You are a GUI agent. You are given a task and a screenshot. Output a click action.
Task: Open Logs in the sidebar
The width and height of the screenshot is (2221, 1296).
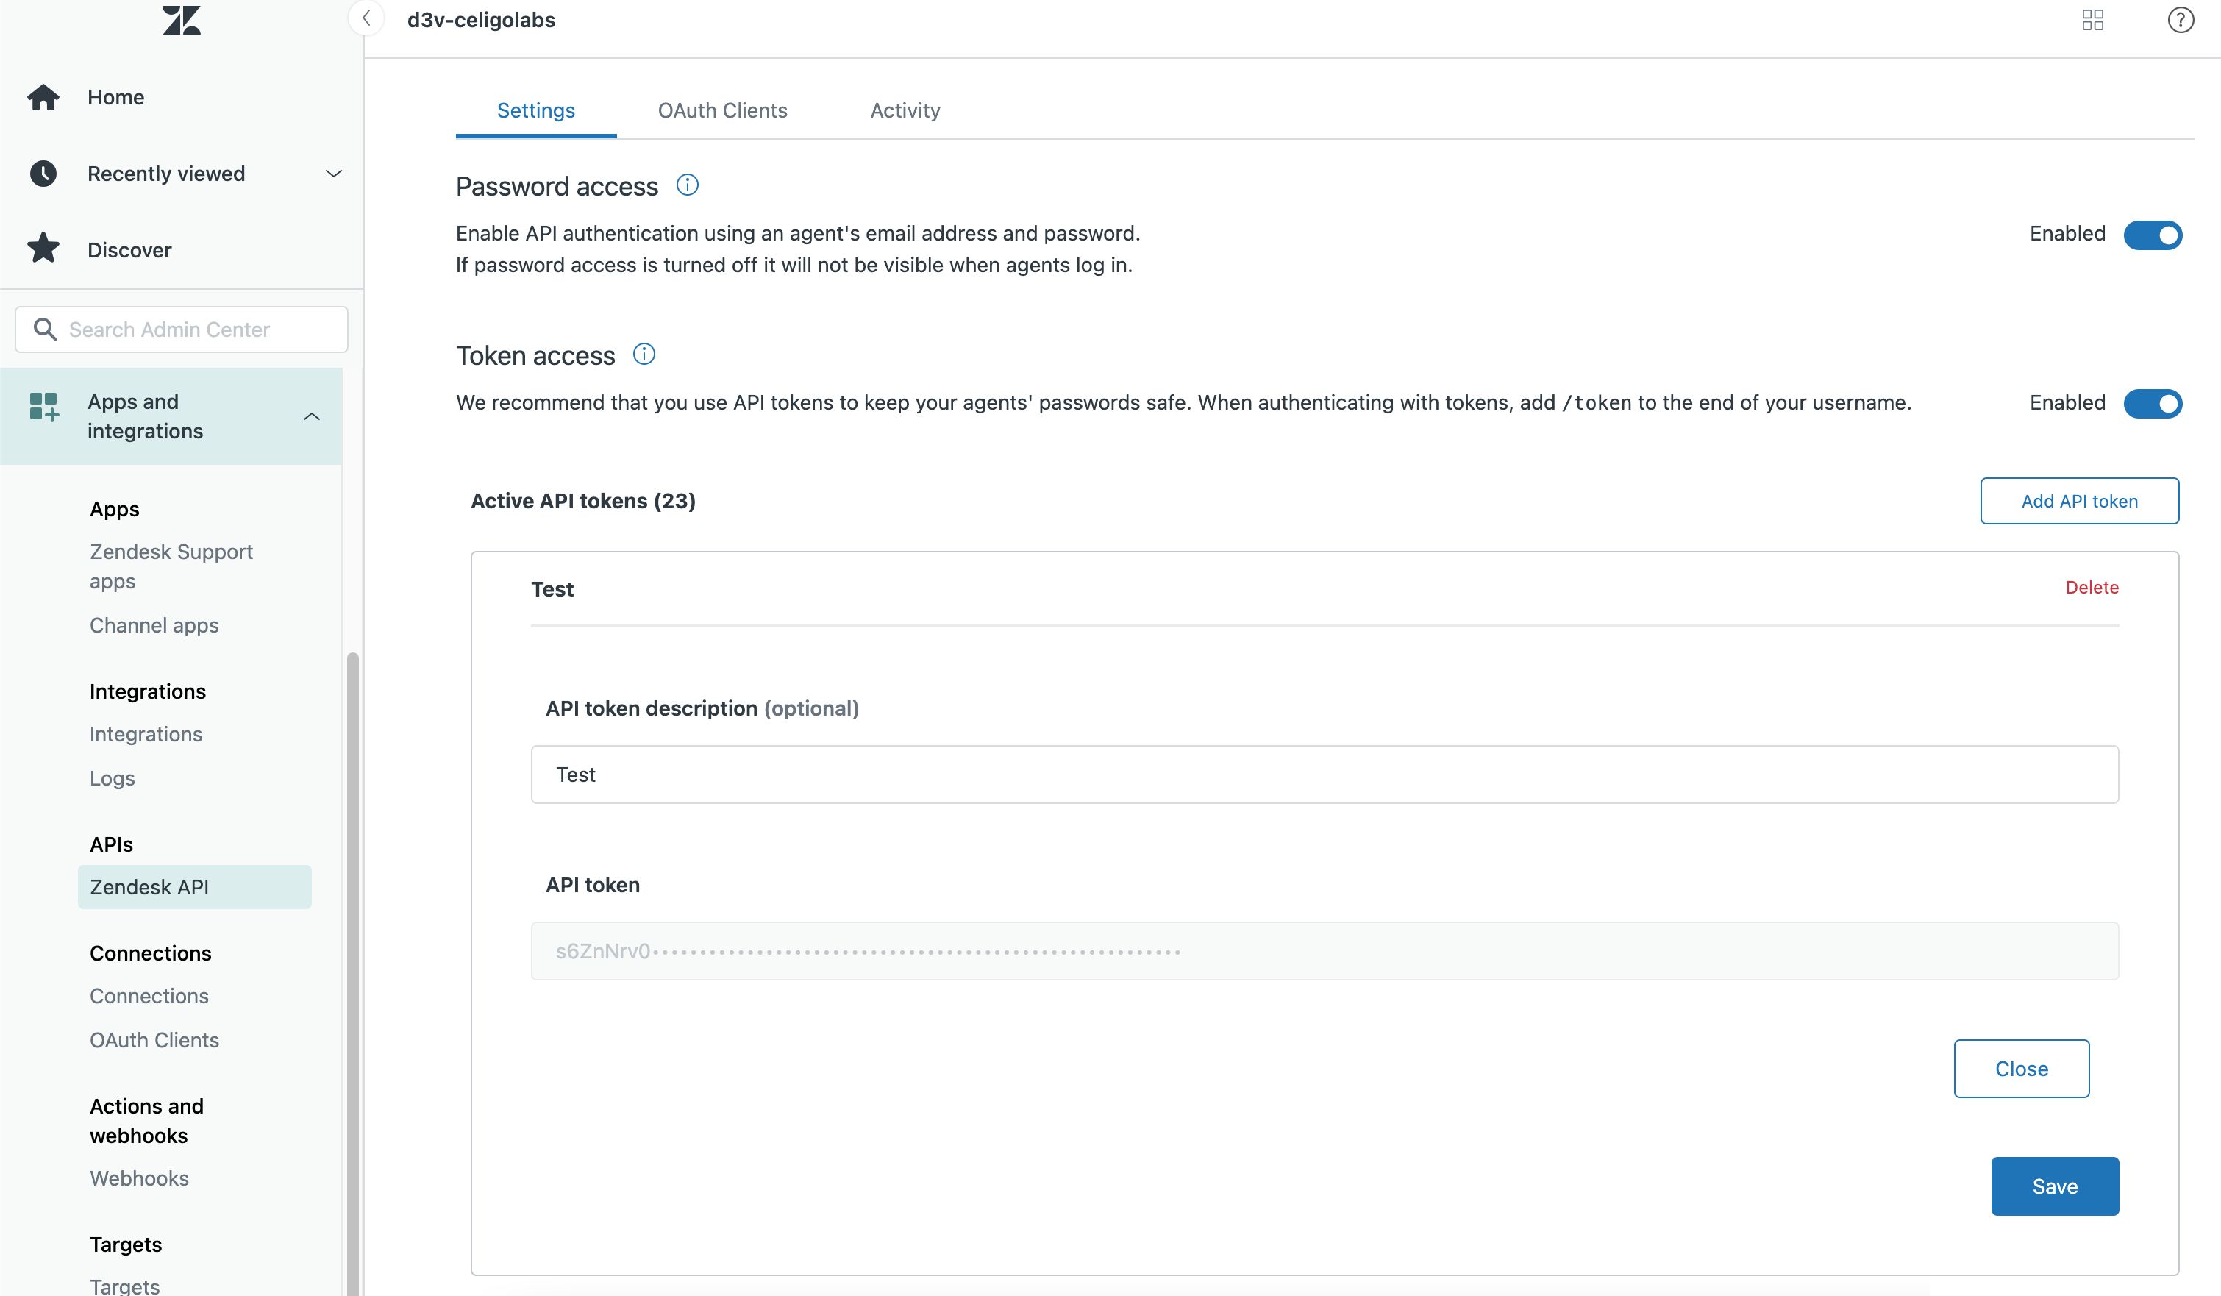112,778
